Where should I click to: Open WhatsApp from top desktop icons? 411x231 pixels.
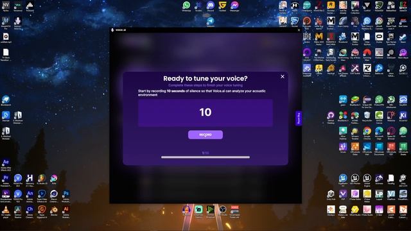pyautogui.click(x=186, y=6)
